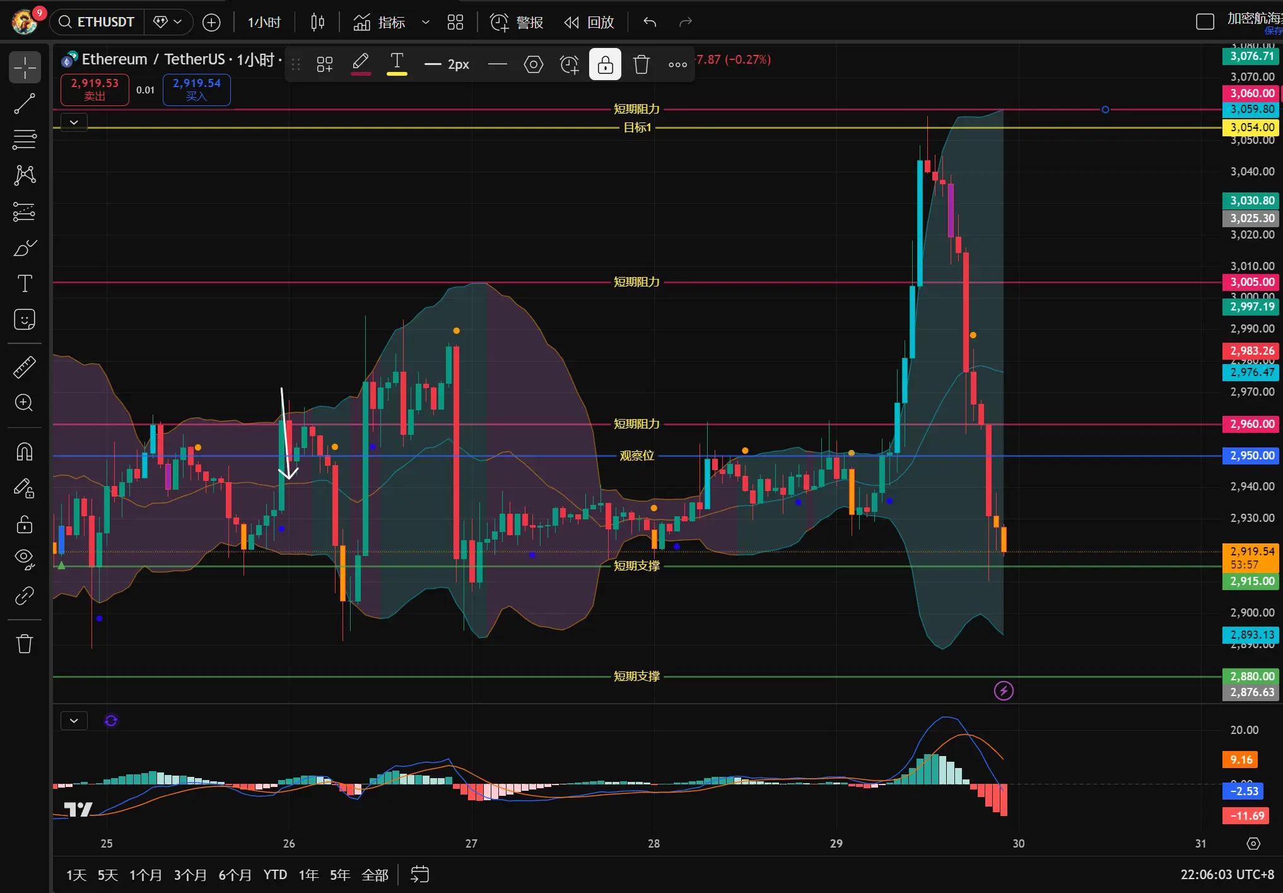
Task: Toggle magnet snap mode
Action: [x=25, y=452]
